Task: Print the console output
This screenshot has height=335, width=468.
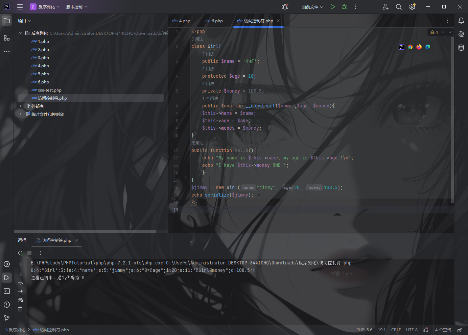Action: (x=20, y=300)
